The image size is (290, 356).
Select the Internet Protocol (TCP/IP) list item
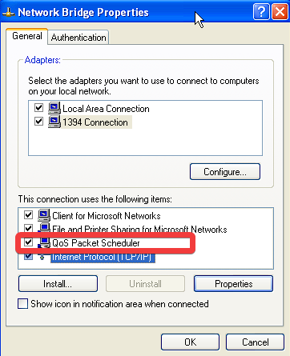[x=103, y=257]
